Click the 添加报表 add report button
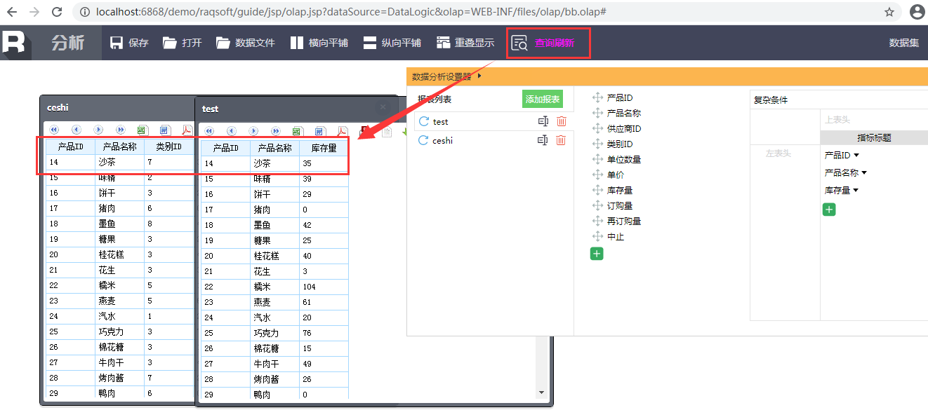The height and width of the screenshot is (410, 928). pyautogui.click(x=543, y=100)
